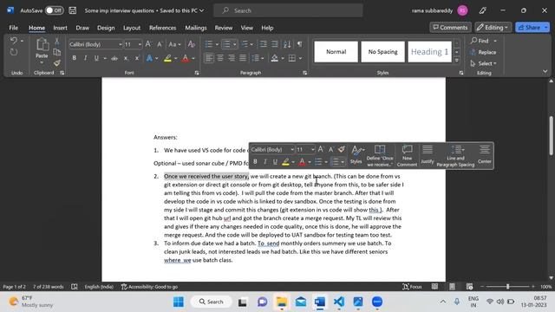Click the Save icon in title bar
This screenshot has width=555, height=312.
coord(73,10)
